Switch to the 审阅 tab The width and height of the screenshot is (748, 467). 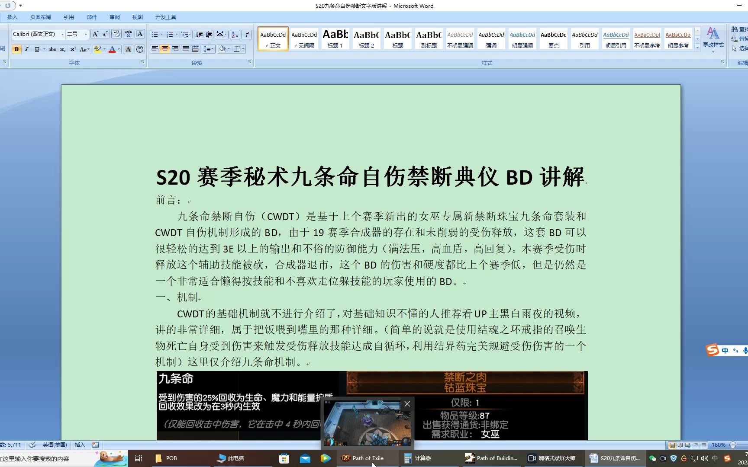tap(115, 17)
